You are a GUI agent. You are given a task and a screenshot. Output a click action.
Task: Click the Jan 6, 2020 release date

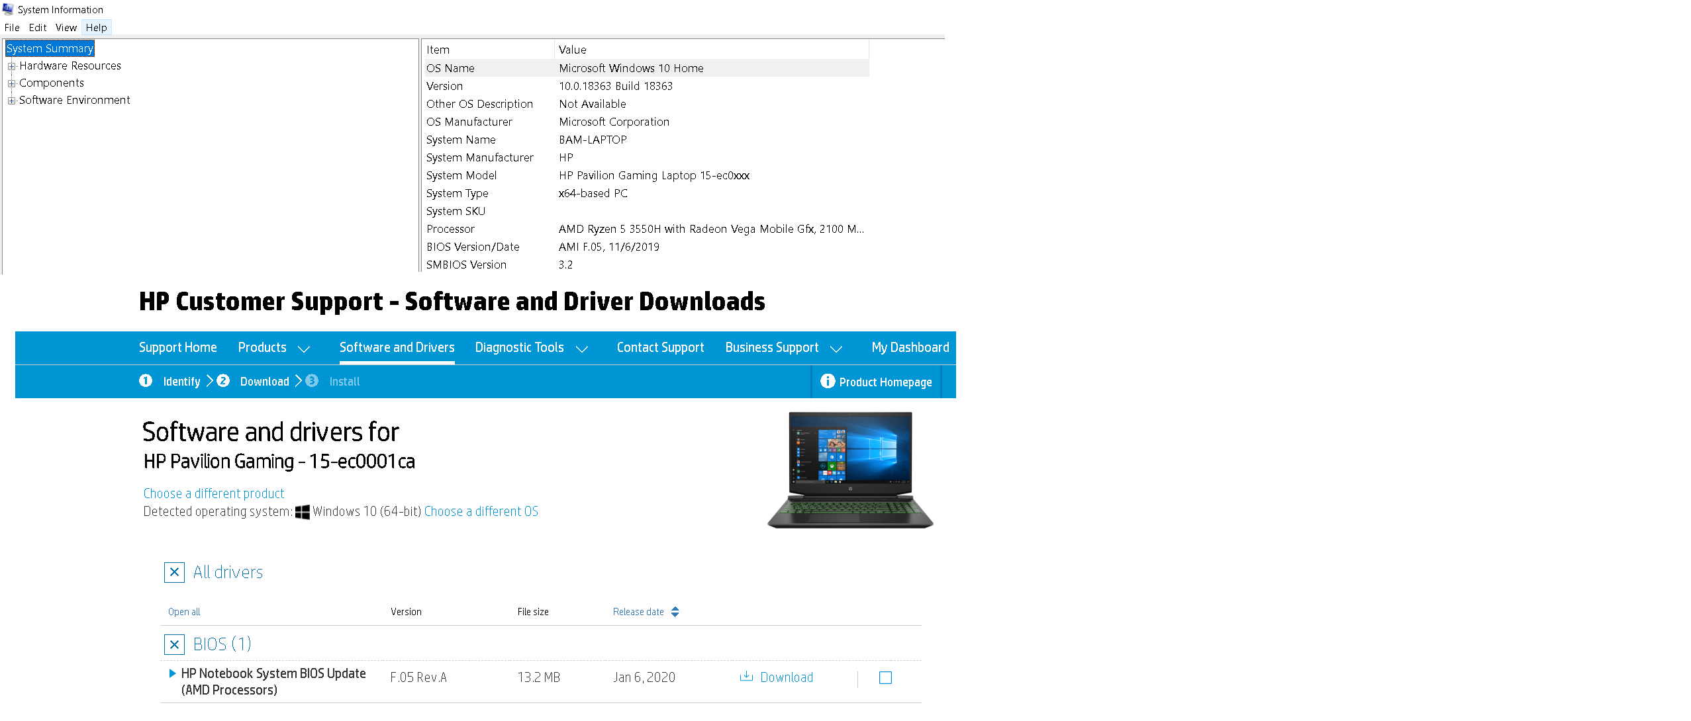[644, 677]
